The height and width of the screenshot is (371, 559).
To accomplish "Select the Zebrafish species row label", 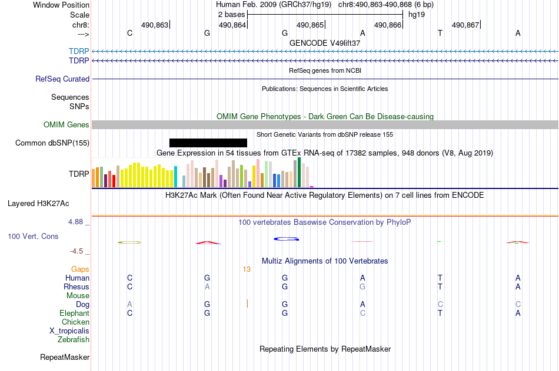I will click(x=74, y=340).
